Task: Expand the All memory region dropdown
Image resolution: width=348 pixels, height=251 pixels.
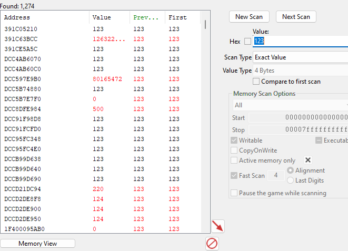Action: [291, 105]
